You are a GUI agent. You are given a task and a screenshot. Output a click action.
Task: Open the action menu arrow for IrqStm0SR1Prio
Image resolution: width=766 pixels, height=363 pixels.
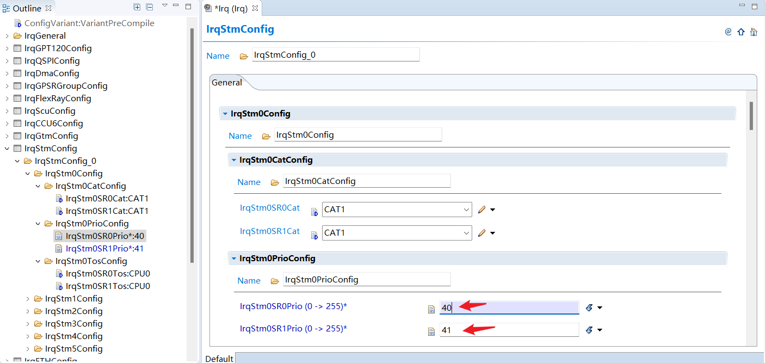pyautogui.click(x=600, y=330)
